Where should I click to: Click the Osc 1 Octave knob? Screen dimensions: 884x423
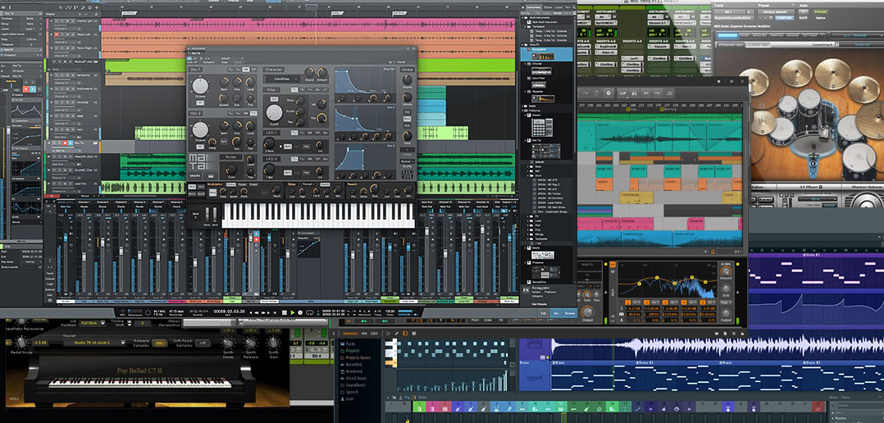tap(201, 86)
